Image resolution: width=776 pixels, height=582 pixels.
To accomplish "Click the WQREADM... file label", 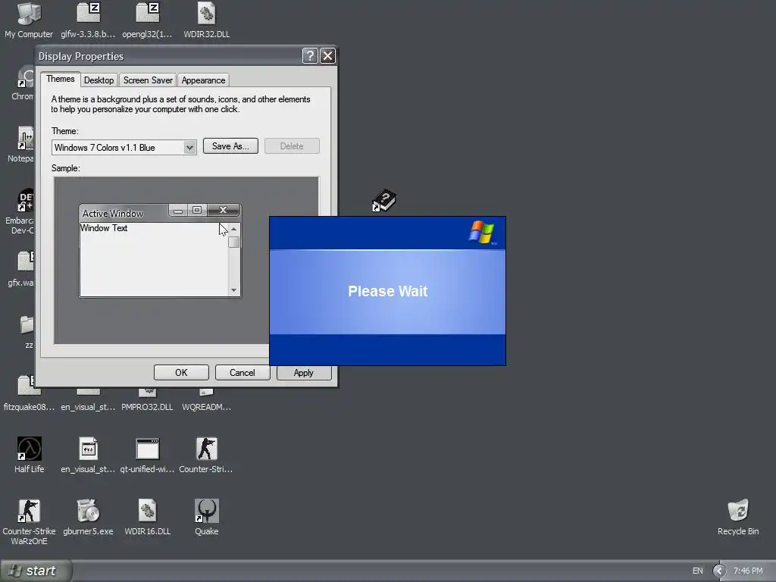I will point(206,407).
